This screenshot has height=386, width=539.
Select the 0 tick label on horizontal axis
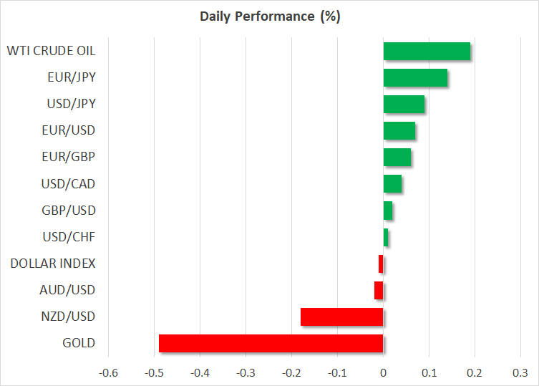(x=383, y=372)
